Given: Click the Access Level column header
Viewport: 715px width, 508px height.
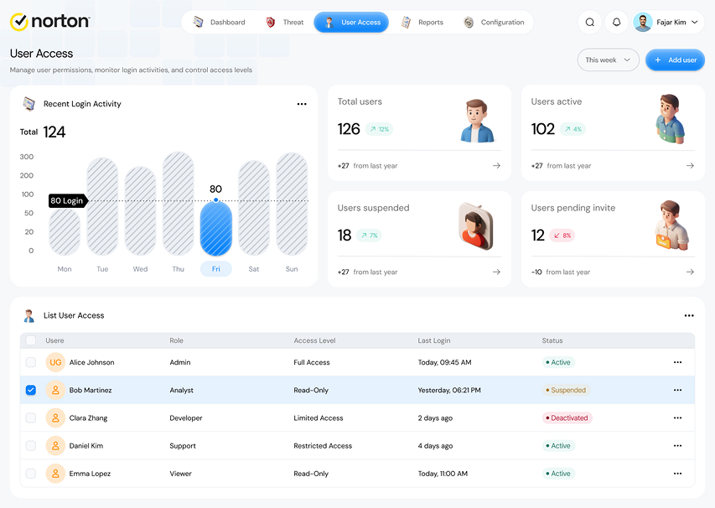Looking at the screenshot, I should pyautogui.click(x=314, y=340).
